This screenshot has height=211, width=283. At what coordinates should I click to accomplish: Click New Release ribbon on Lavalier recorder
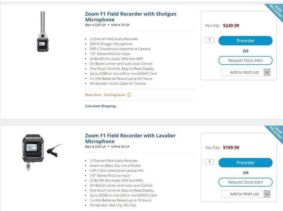pyautogui.click(x=275, y=134)
